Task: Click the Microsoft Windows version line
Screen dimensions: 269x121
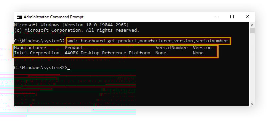Action: pyautogui.click(x=71, y=25)
